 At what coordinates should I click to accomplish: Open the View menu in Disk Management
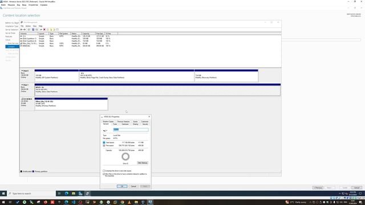click(35, 26)
